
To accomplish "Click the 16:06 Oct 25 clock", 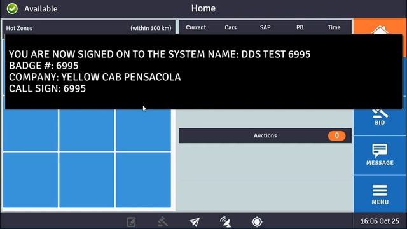I will (380, 221).
